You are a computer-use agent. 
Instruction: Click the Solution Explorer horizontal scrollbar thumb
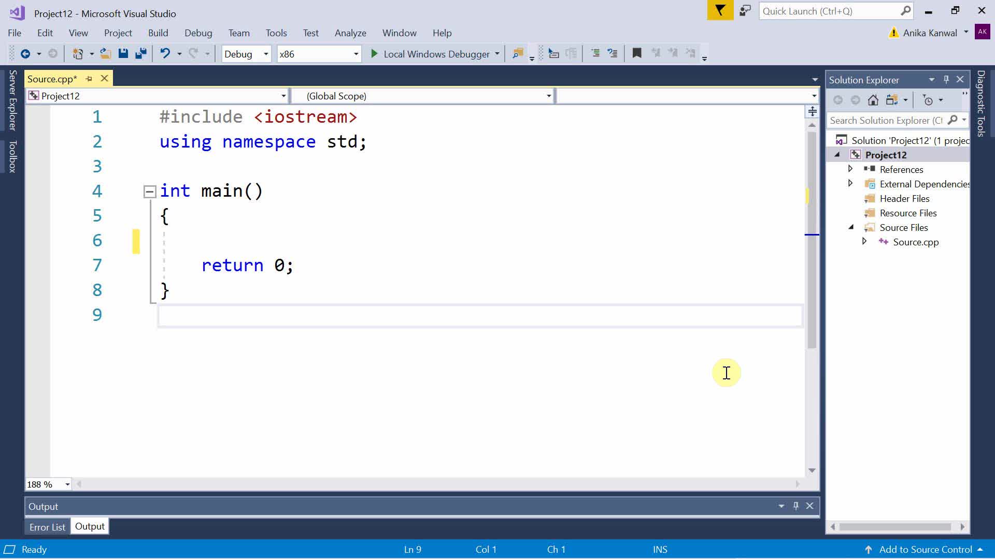tap(895, 527)
